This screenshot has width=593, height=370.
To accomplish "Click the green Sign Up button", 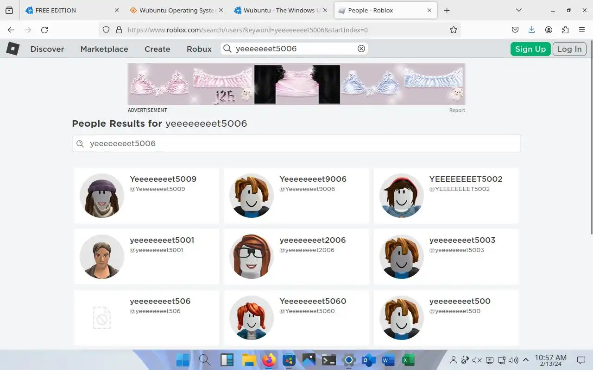I will [530, 49].
